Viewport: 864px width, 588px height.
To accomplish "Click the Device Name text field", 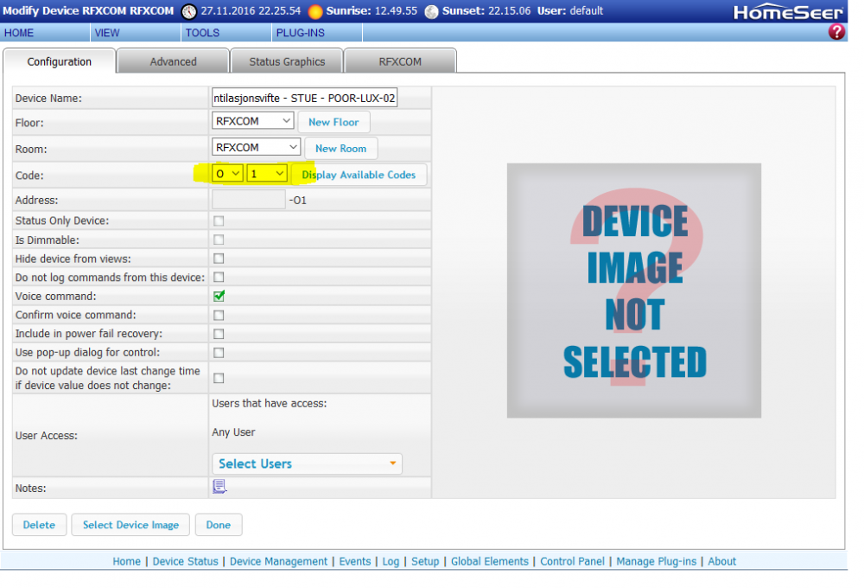I will [x=304, y=98].
